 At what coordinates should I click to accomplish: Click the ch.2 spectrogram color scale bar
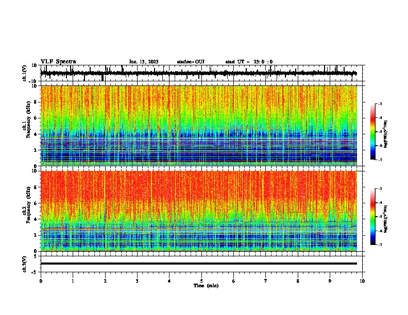[373, 217]
